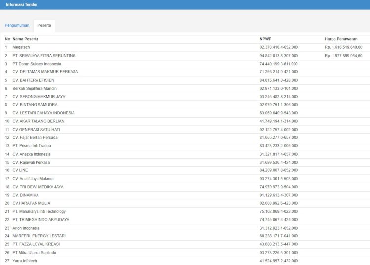Click PT Doran Sukses Indonesia
Screen dimensions: 370x265
click(x=37, y=64)
